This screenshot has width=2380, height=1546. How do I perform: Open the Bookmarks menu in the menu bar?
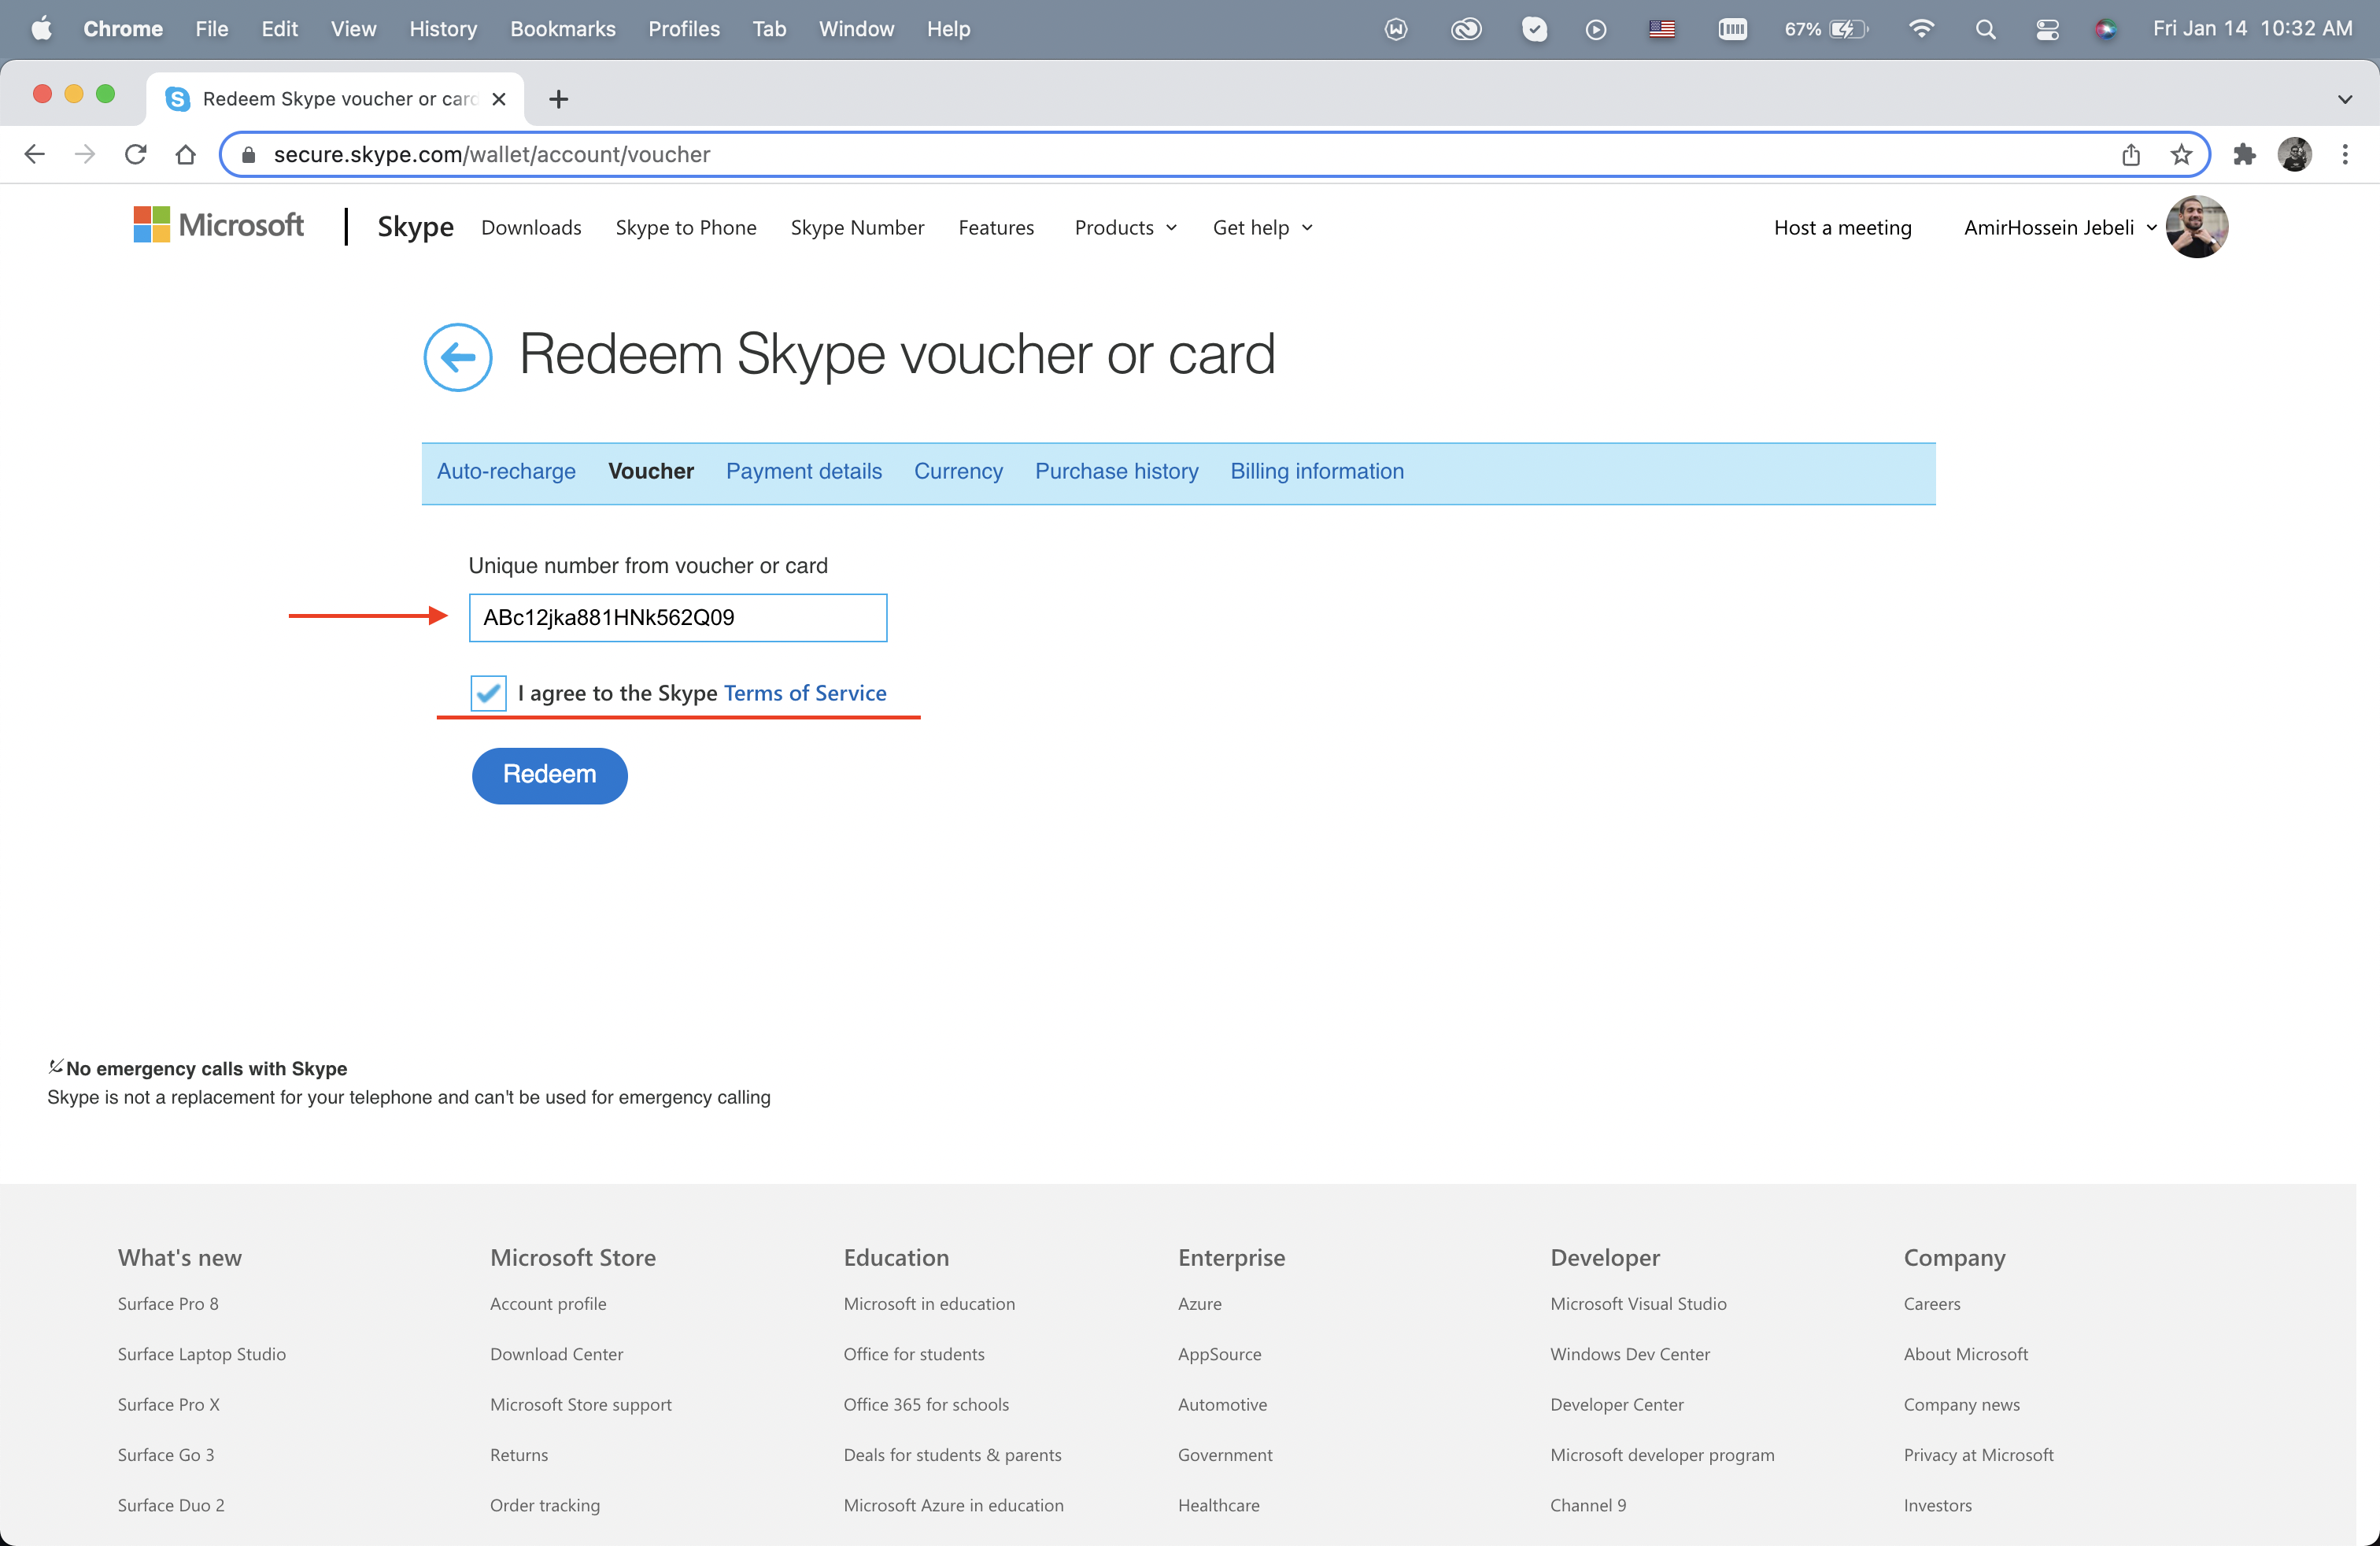click(x=563, y=29)
